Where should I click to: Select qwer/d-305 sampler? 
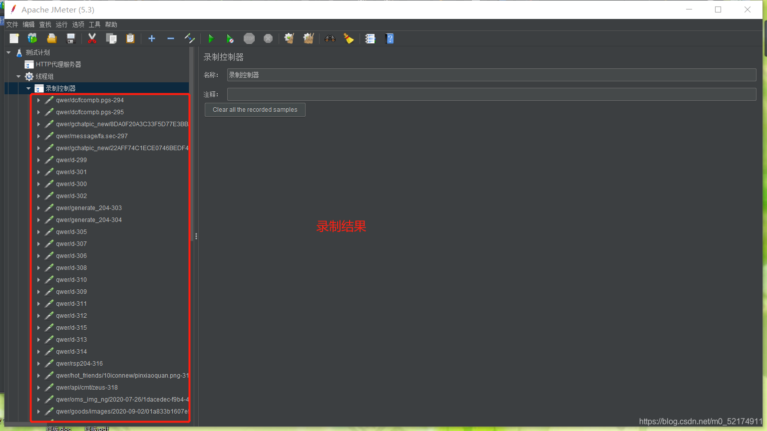tap(71, 232)
